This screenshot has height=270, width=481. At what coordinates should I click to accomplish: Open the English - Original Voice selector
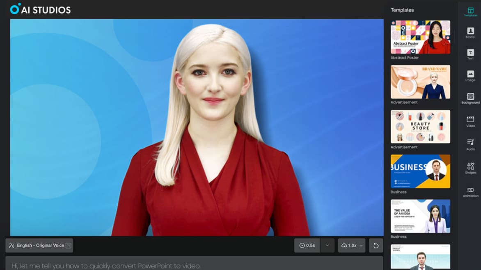[39, 245]
